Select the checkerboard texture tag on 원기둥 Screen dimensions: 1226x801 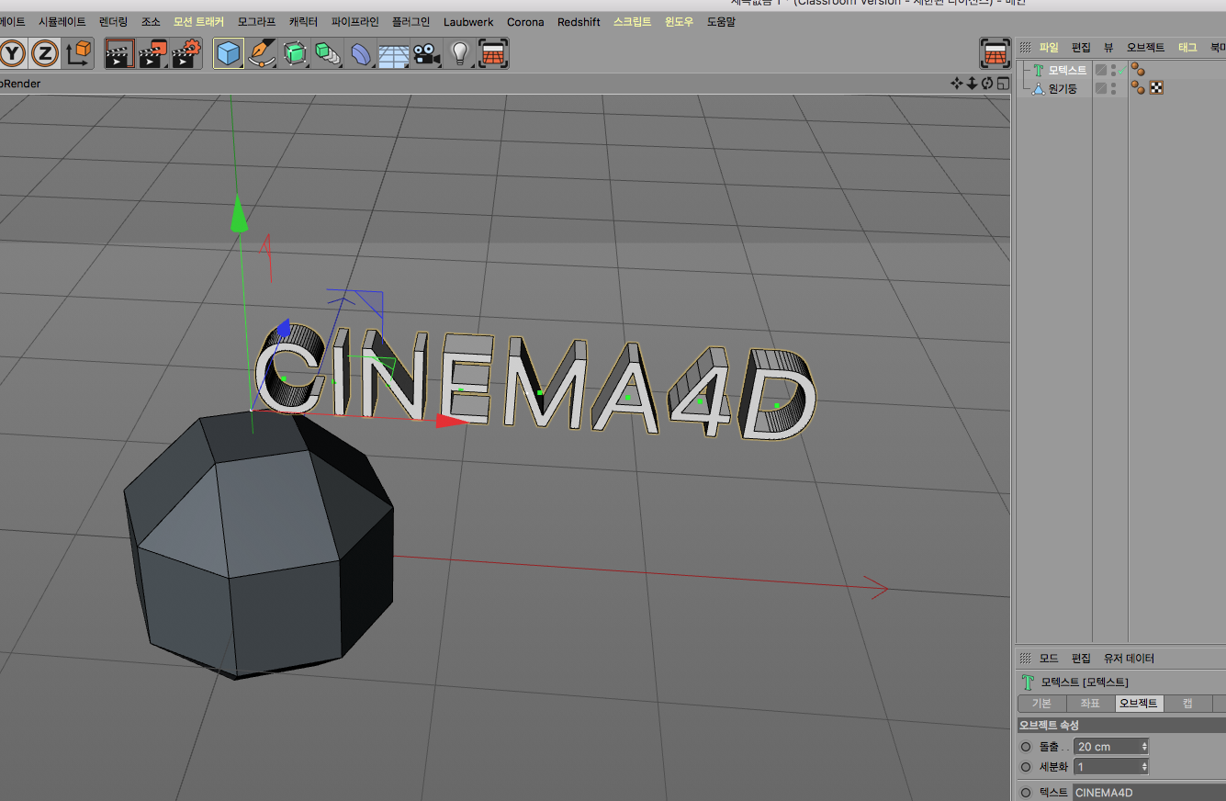(x=1156, y=88)
